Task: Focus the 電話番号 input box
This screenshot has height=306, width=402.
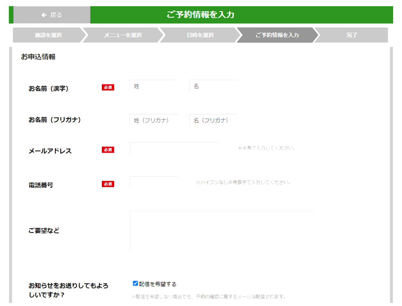Action: pos(154,183)
